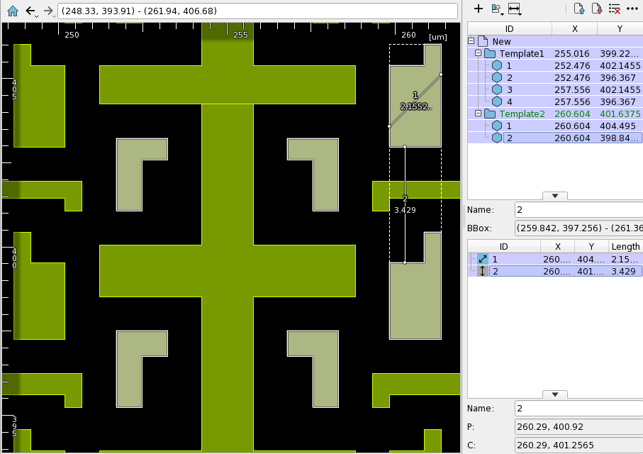Click the upper-right endpoint of diagonal ruler 1
Screen dimensions: 643x454
[x=441, y=74]
